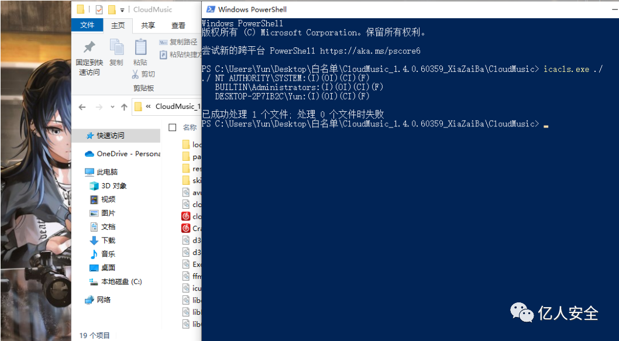This screenshot has width=619, height=341.
Task: Click the https://aka.ms/pscore6 link text
Action: pyautogui.click(x=370, y=51)
